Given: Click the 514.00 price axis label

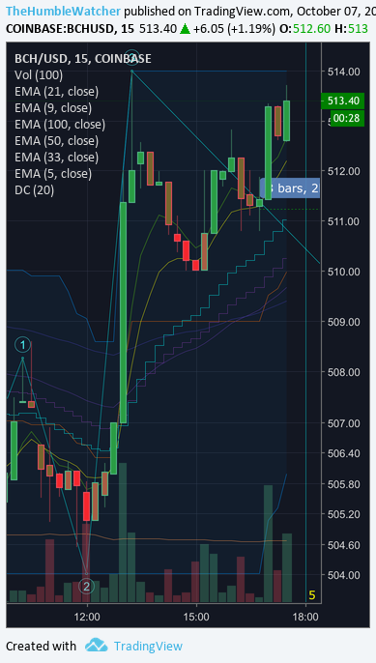Looking at the screenshot, I should coord(344,72).
